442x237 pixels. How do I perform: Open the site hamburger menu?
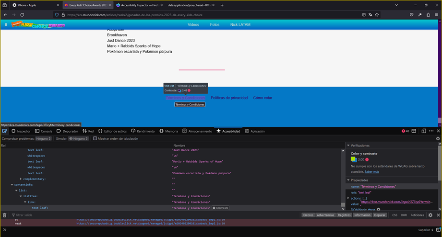pos(6,24)
